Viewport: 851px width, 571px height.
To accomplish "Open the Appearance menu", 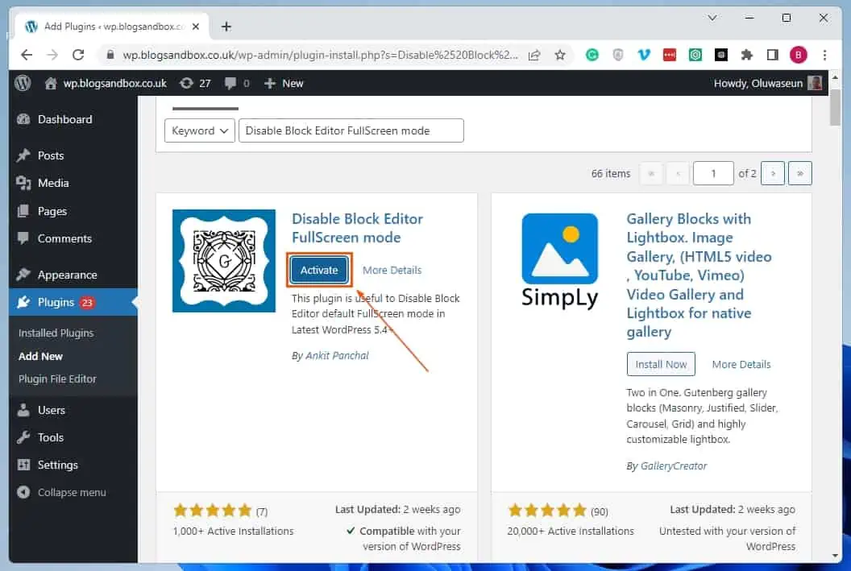I will (x=68, y=275).
